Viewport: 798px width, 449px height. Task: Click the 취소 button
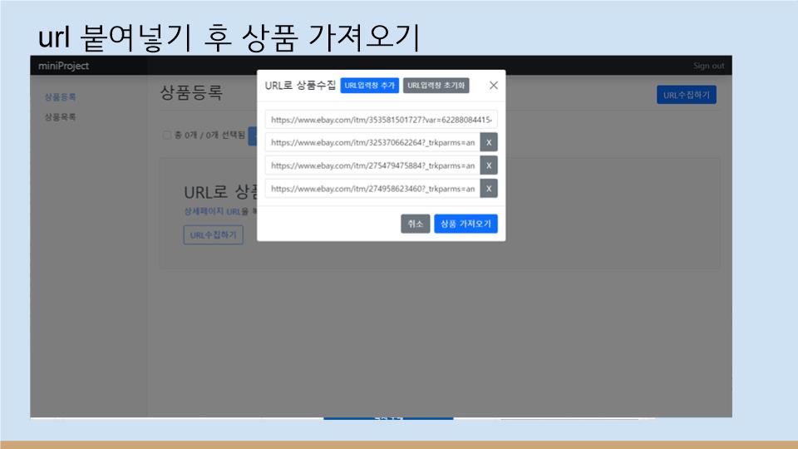pyautogui.click(x=416, y=224)
